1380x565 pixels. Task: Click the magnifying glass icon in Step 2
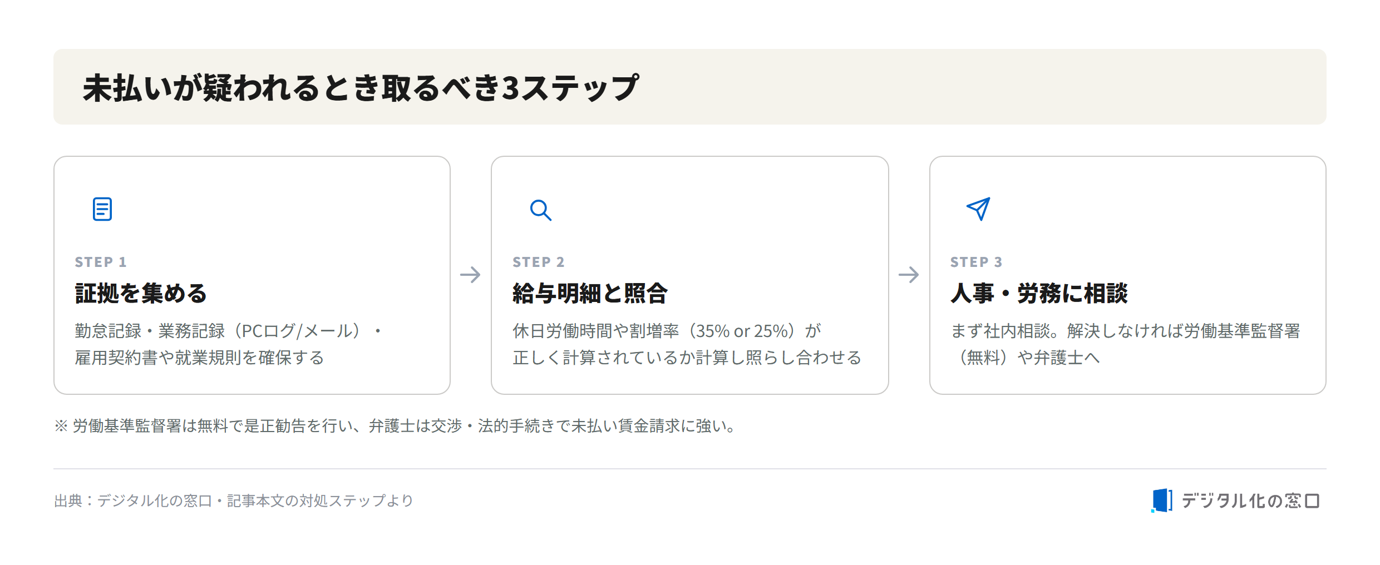tap(540, 210)
